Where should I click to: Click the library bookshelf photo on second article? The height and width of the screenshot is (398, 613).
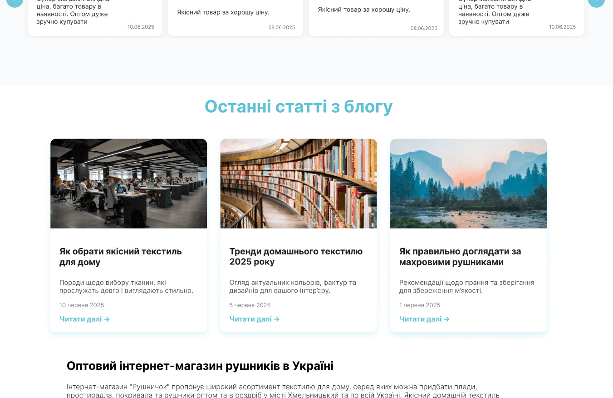point(298,184)
